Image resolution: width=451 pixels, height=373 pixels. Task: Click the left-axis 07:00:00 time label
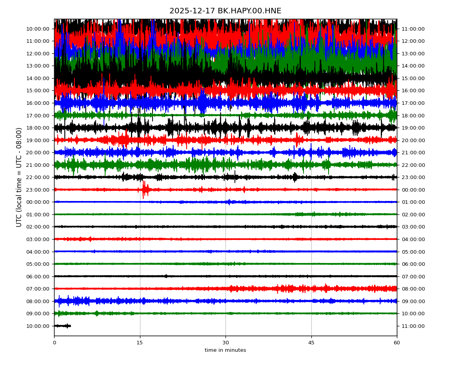pos(38,289)
